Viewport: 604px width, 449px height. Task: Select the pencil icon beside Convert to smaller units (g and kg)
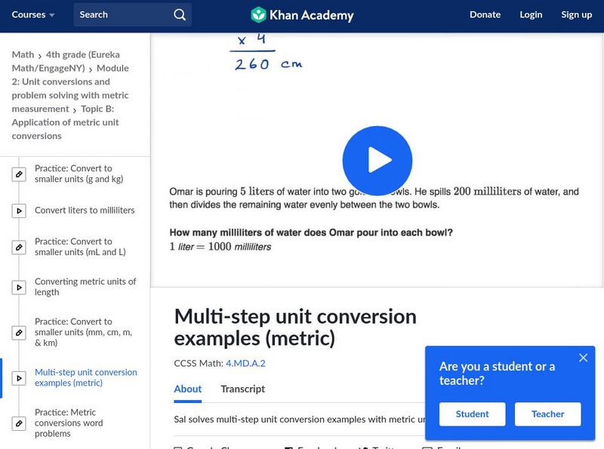[19, 174]
